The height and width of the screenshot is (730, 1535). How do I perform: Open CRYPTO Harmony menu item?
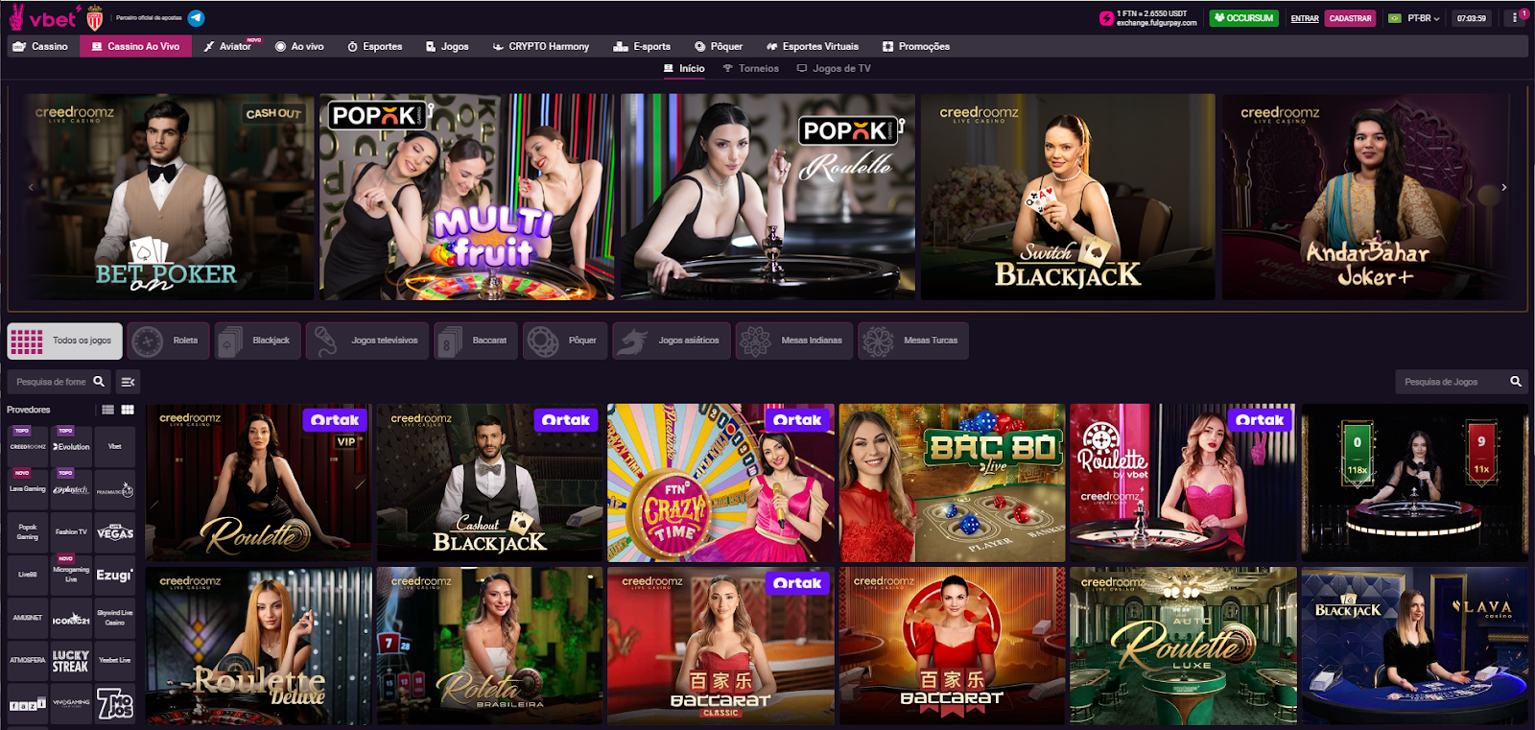(541, 46)
